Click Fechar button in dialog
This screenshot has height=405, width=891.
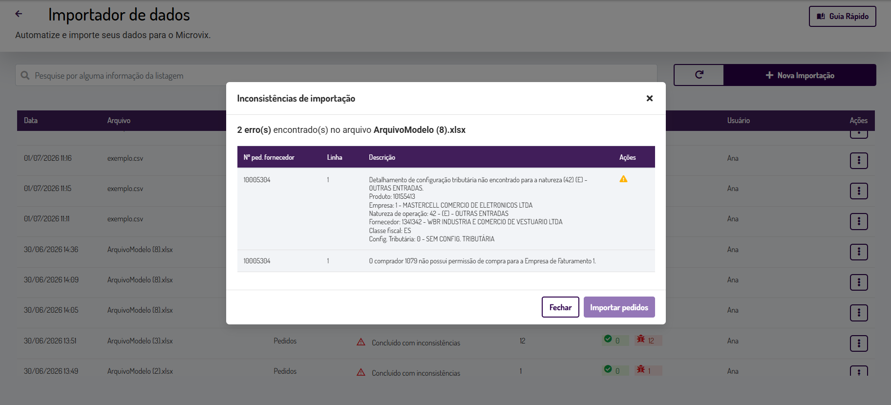click(x=560, y=307)
